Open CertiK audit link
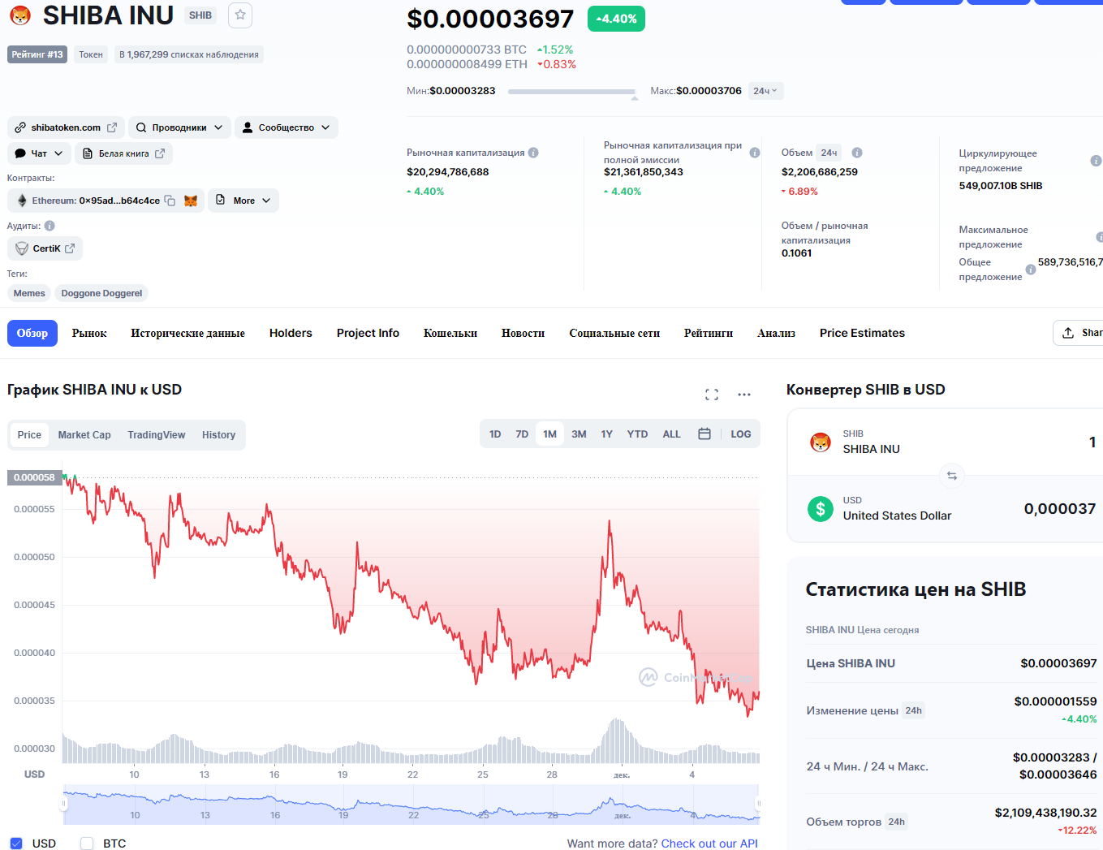Image resolution: width=1103 pixels, height=850 pixels. coord(45,248)
